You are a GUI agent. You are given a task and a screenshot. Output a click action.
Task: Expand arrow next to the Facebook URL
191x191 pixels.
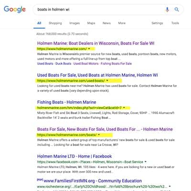coord(146,162)
